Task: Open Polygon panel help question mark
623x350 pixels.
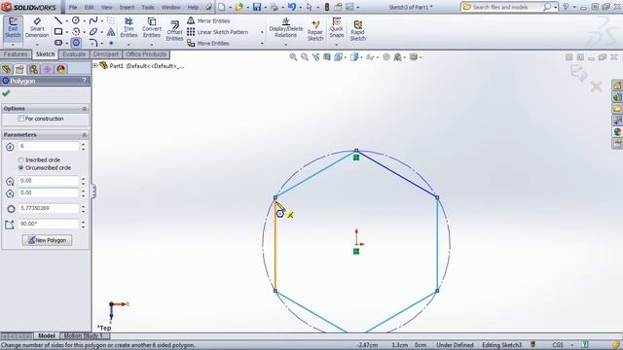Action: coord(85,81)
